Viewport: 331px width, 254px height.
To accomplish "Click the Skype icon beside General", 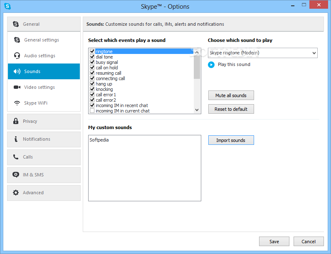I will 16,24.
